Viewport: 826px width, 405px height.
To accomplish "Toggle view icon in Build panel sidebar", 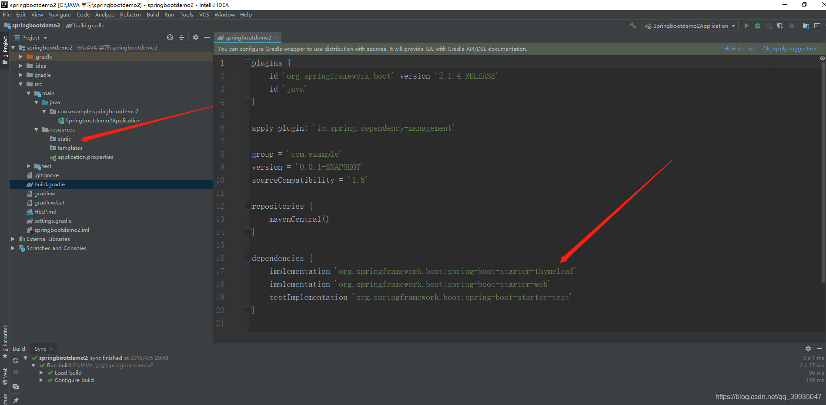I will [16, 386].
